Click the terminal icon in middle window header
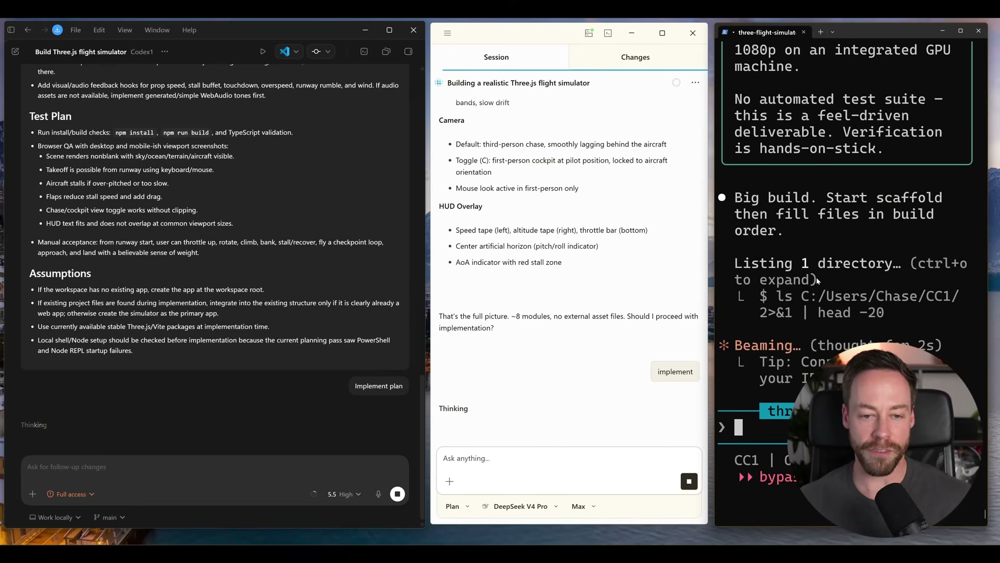Image resolution: width=1000 pixels, height=563 pixels. [608, 33]
